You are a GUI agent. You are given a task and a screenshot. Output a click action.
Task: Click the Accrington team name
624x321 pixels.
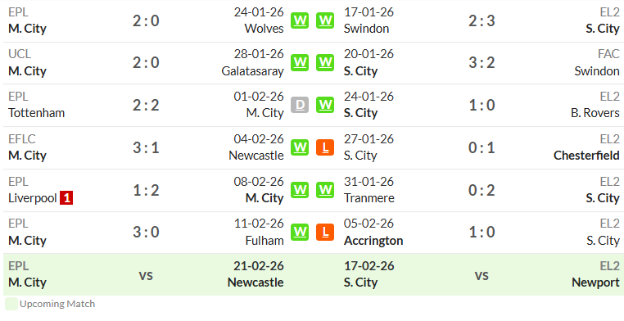pyautogui.click(x=373, y=241)
